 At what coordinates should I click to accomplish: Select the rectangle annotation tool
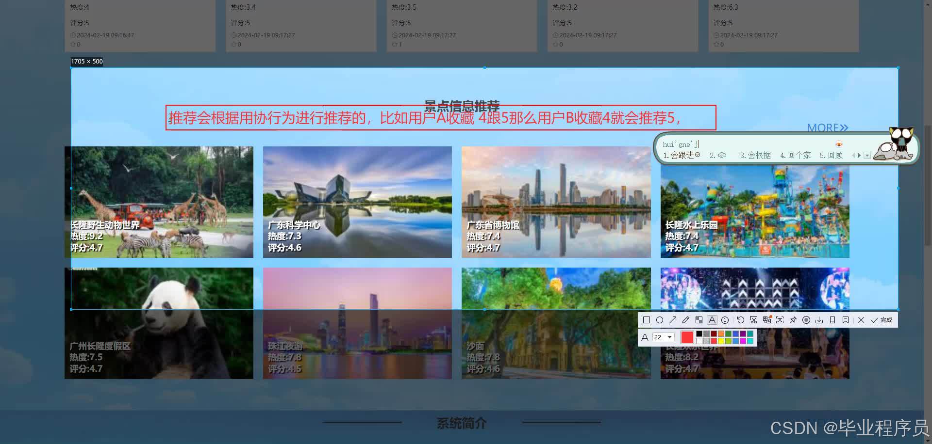click(x=646, y=320)
